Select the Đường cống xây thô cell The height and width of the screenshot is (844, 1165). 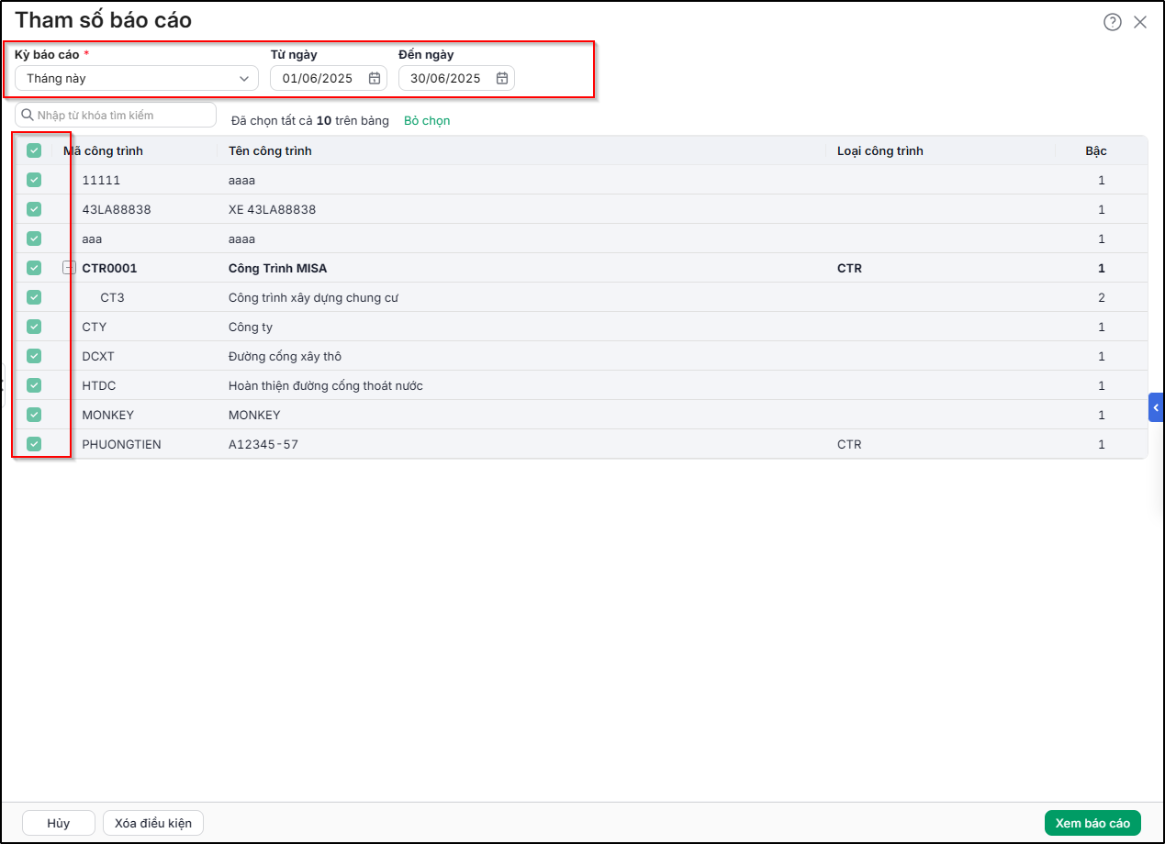[285, 356]
